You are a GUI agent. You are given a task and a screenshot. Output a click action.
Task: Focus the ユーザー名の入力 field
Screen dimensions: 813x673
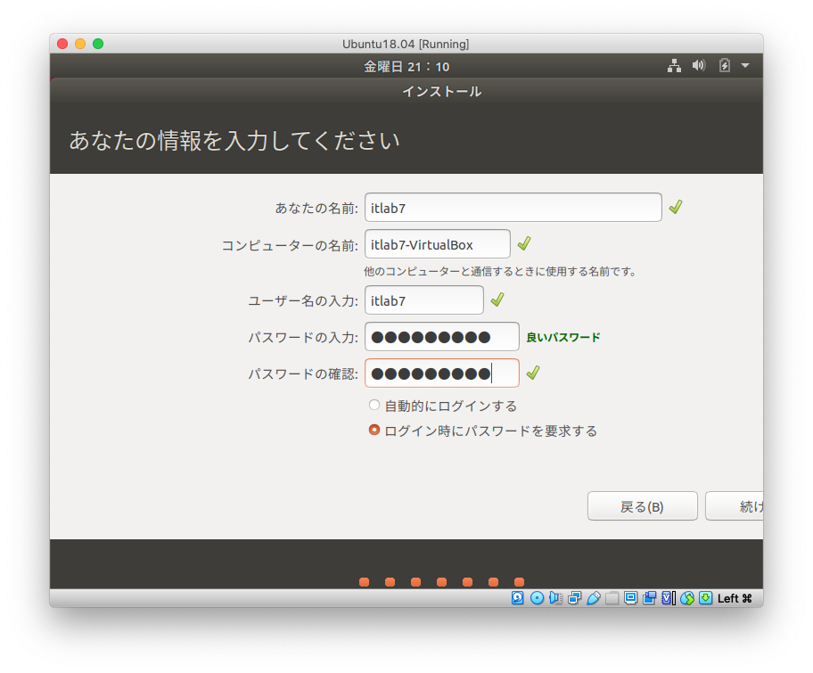pos(424,300)
